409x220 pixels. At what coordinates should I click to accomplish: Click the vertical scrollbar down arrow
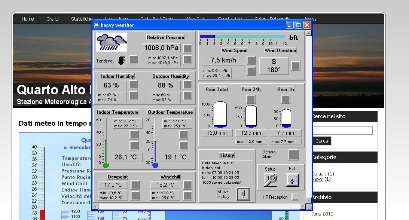coord(309,201)
